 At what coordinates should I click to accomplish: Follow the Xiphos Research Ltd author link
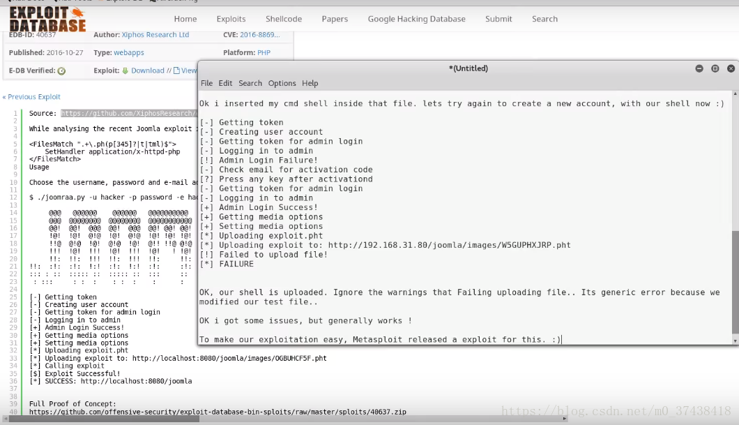coord(155,34)
